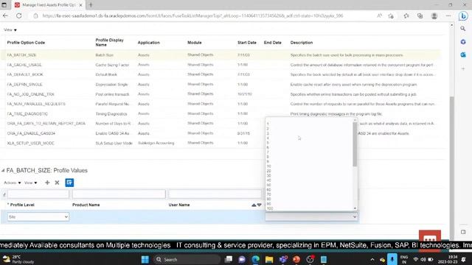Screen dimensions: 472x265
Task: Open the Profile Level Site dropdown
Action: tap(38, 217)
